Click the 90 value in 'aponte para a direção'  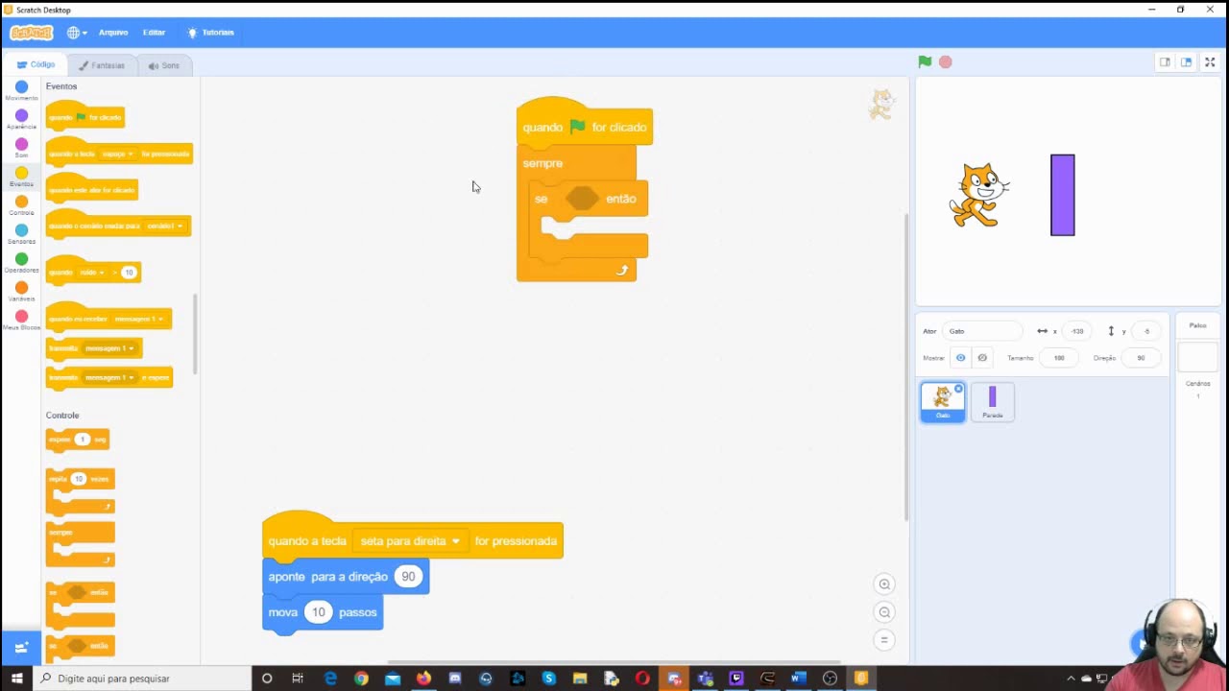coord(408,577)
